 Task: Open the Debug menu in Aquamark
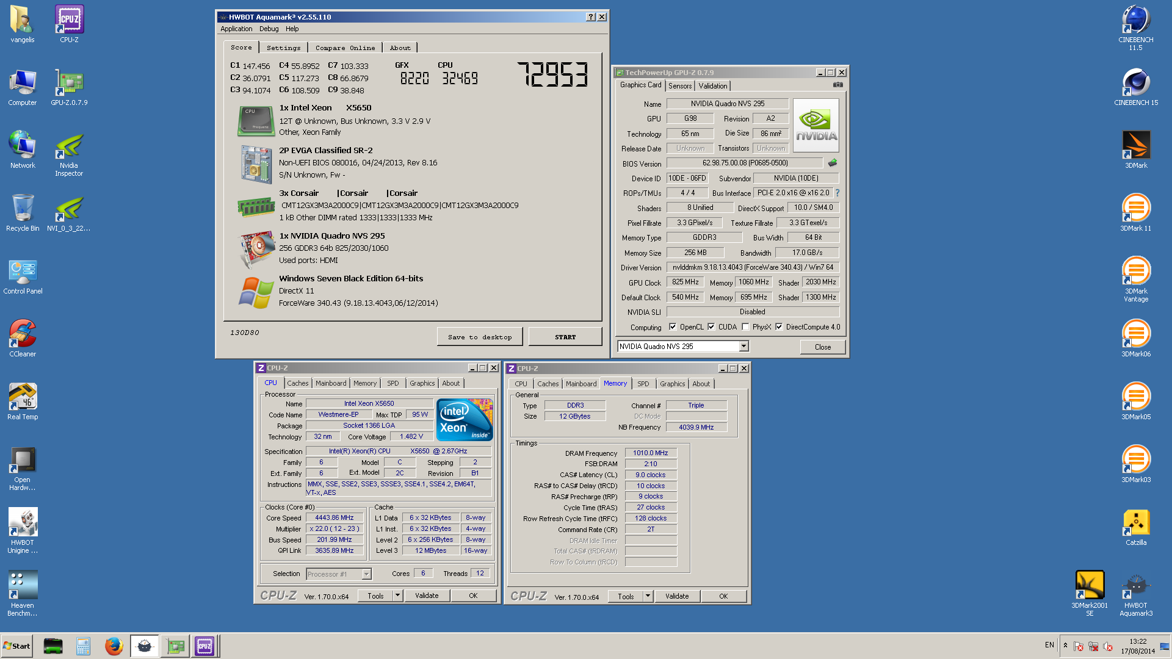(269, 29)
